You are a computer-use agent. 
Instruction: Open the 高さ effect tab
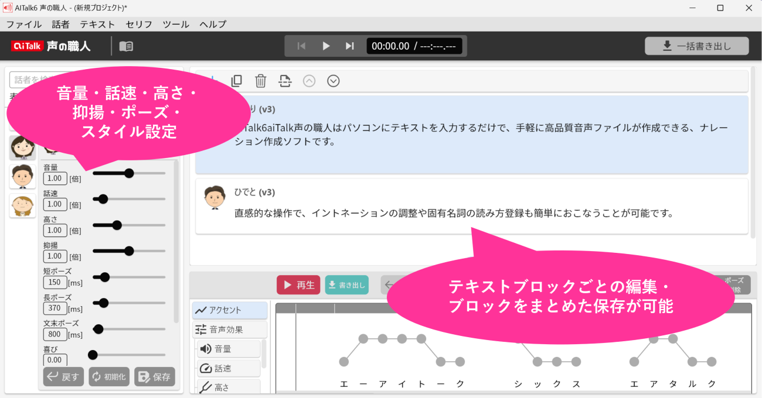[x=229, y=387]
